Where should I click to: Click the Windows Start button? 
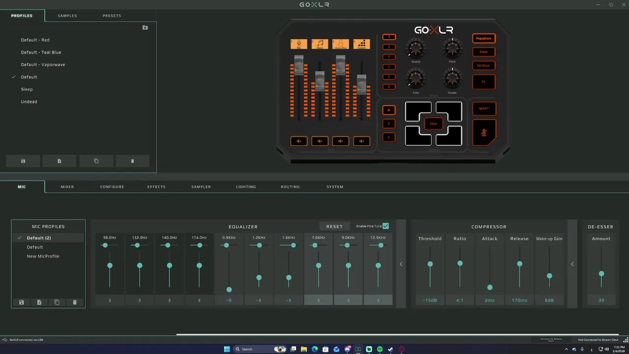tap(227, 349)
